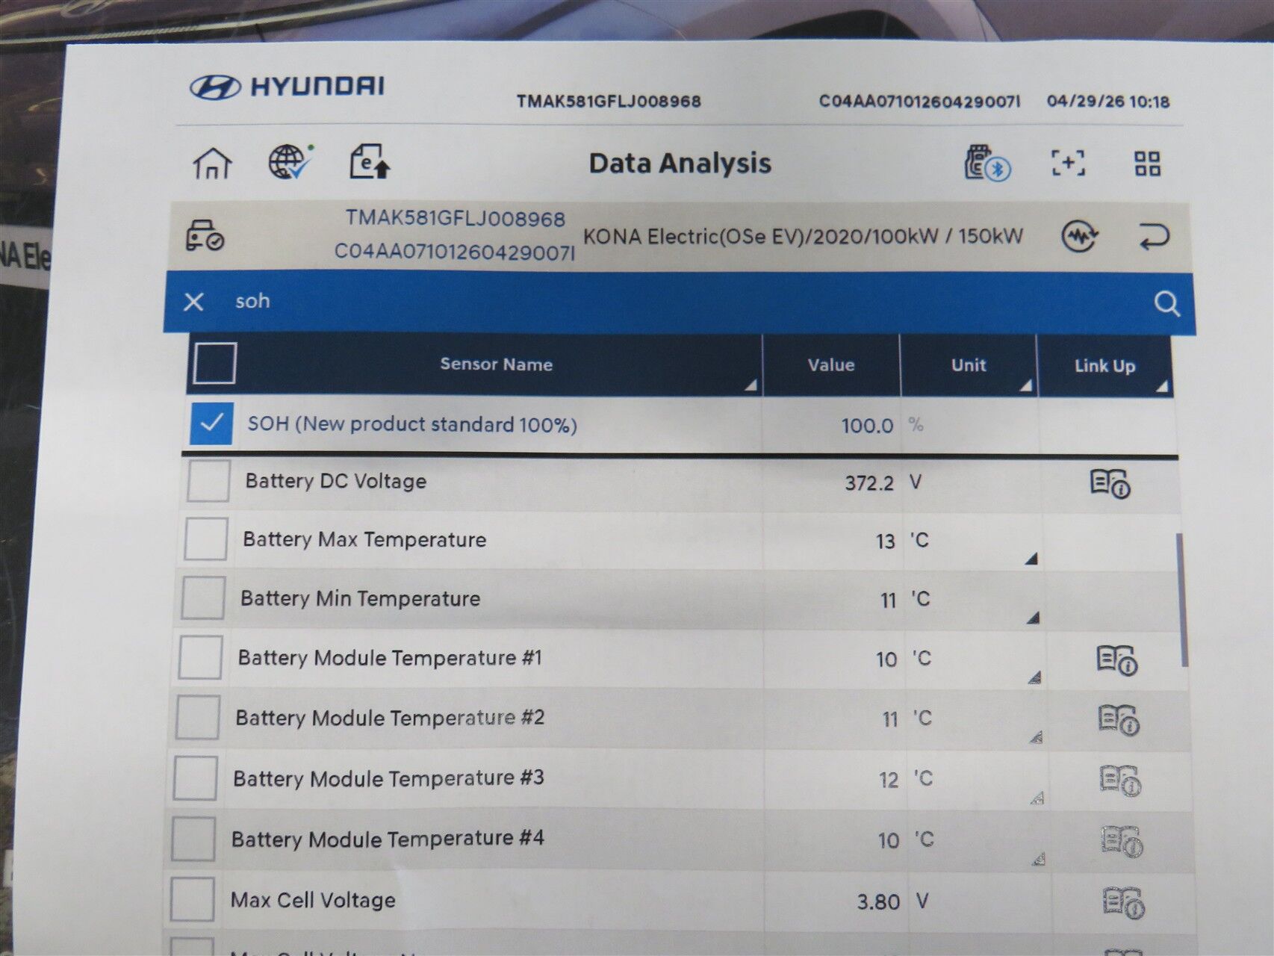Toggle the select-all header checkbox

pos(215,363)
